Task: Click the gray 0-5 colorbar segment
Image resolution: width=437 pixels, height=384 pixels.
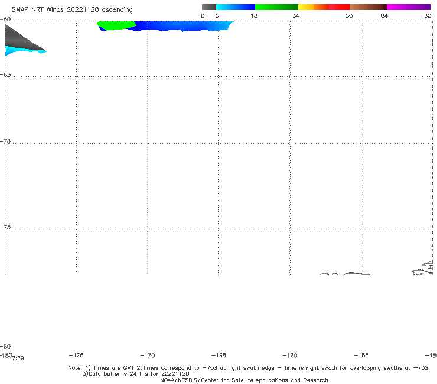Action: click(209, 7)
